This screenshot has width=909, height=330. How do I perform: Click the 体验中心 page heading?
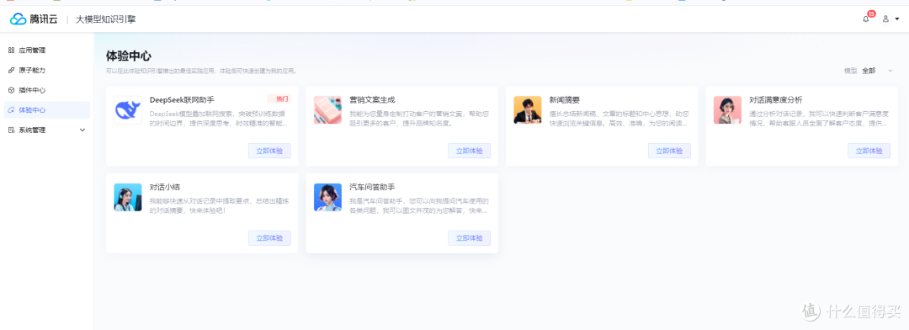coord(129,56)
